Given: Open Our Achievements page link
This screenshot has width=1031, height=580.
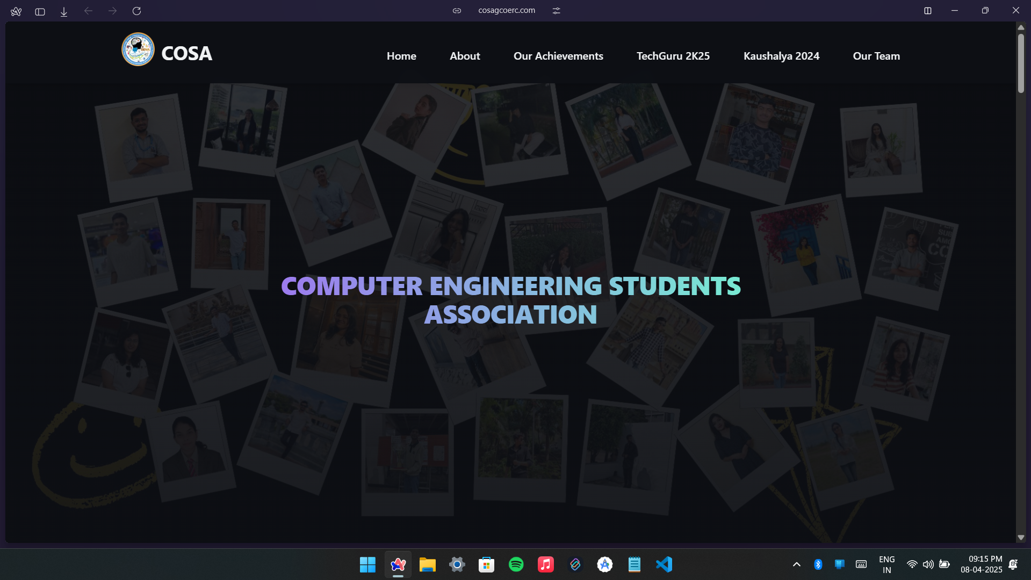Looking at the screenshot, I should (x=558, y=56).
